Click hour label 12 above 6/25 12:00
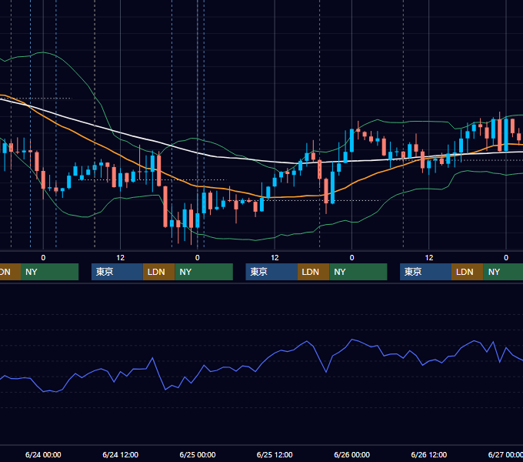 pyautogui.click(x=275, y=258)
